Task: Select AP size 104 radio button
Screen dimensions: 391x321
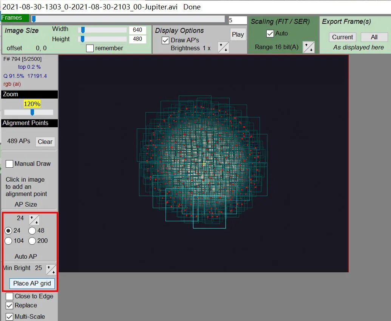Action: (8, 241)
